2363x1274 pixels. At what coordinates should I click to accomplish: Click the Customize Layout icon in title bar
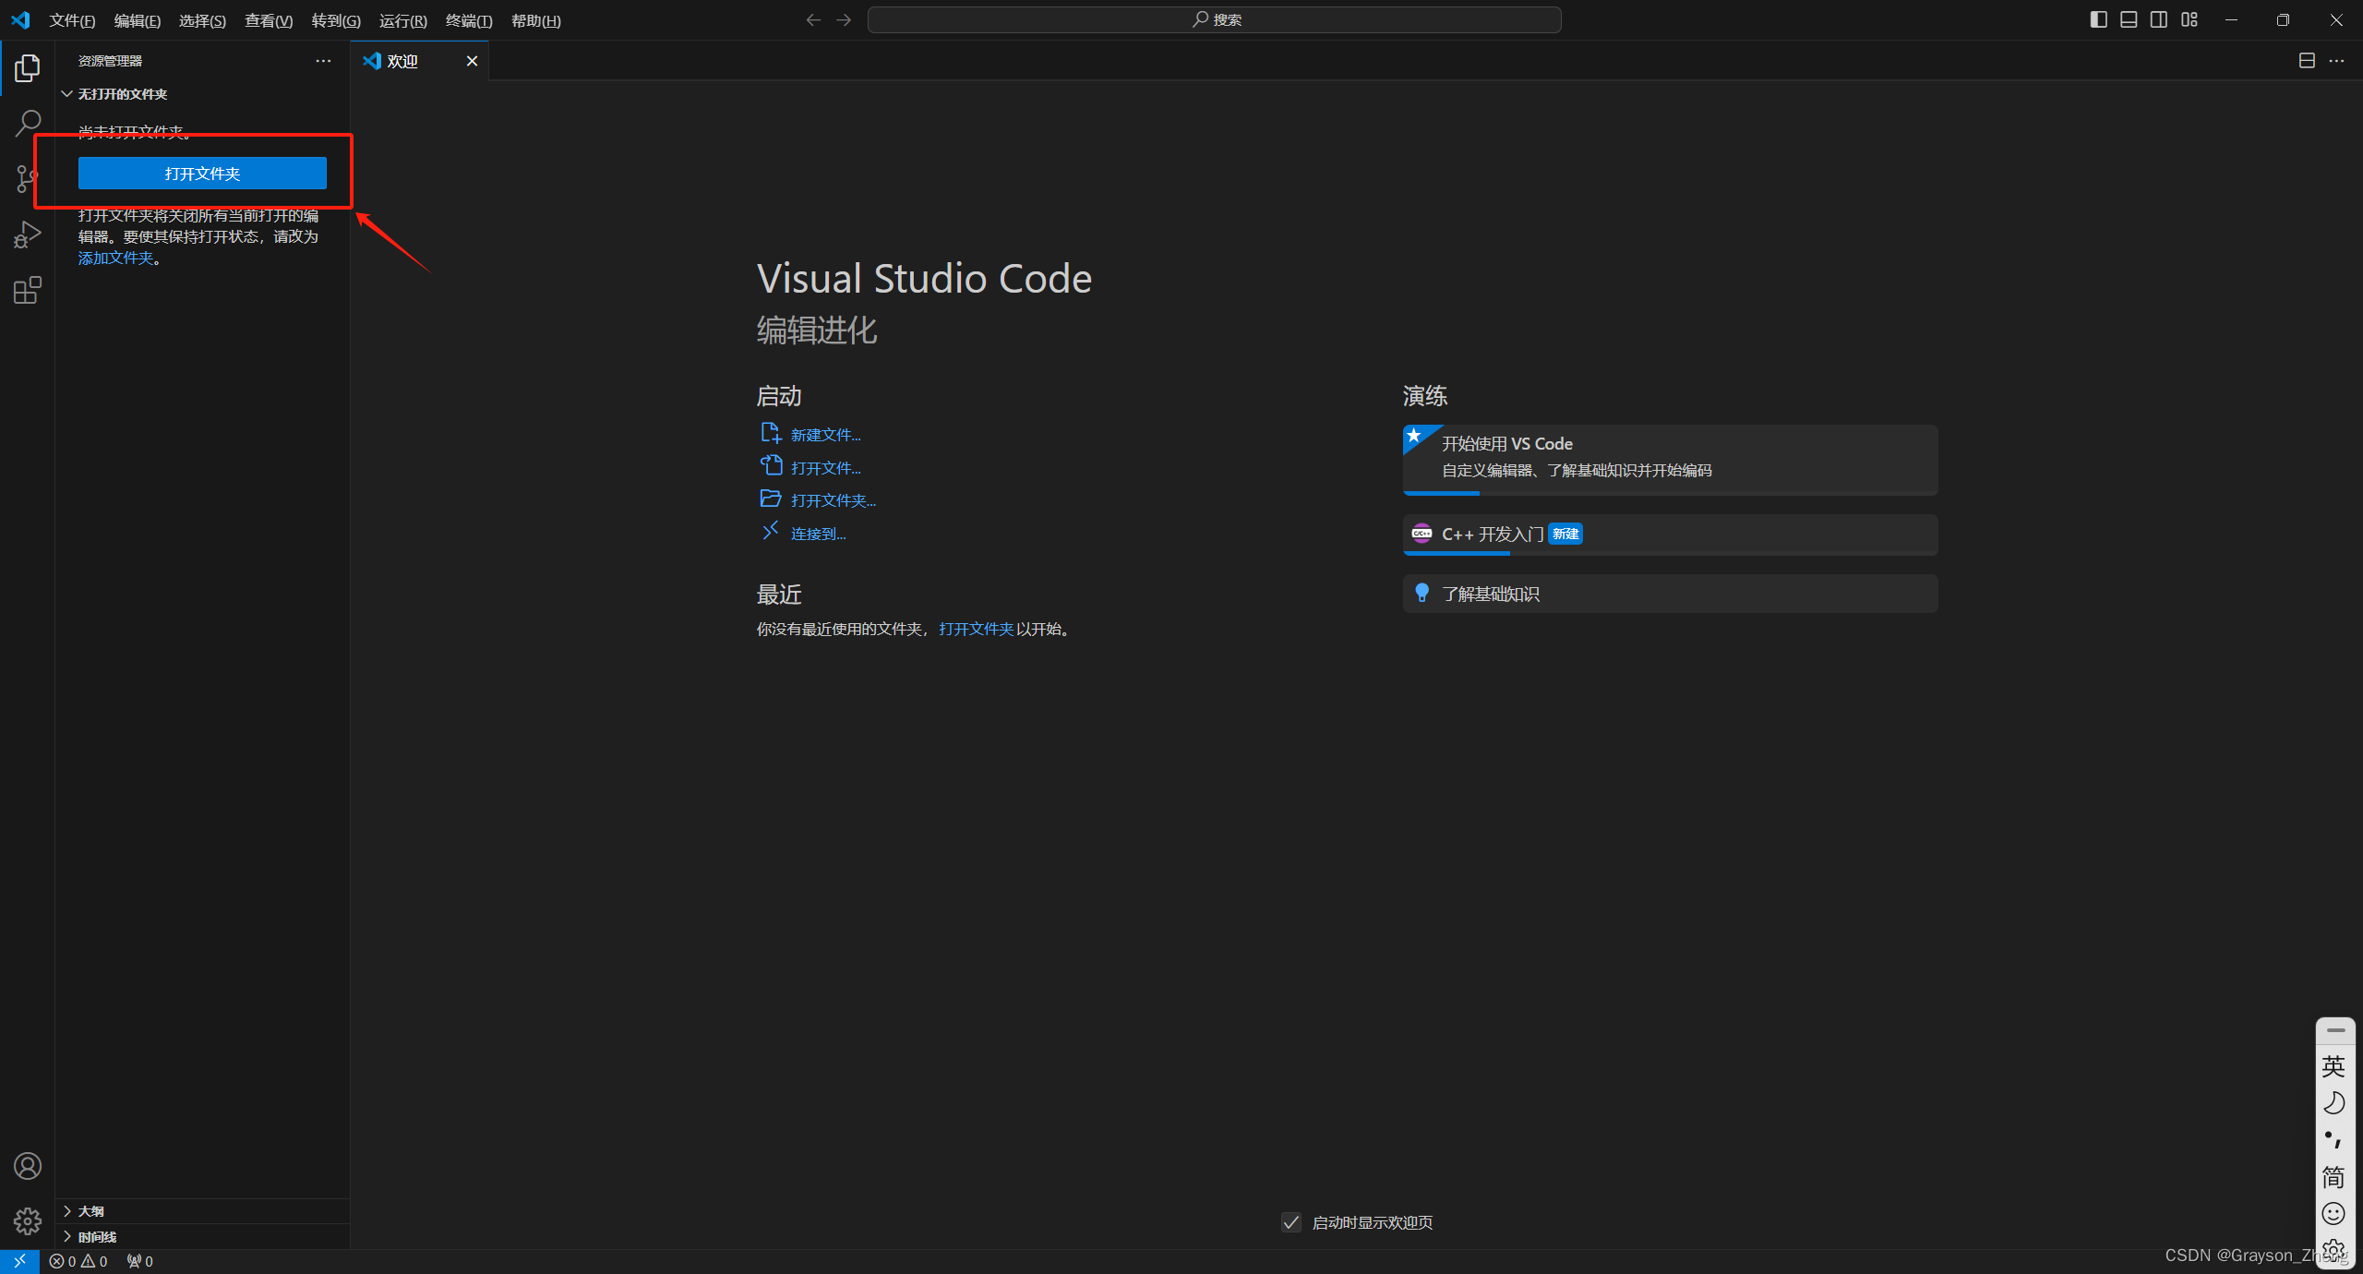(2189, 19)
